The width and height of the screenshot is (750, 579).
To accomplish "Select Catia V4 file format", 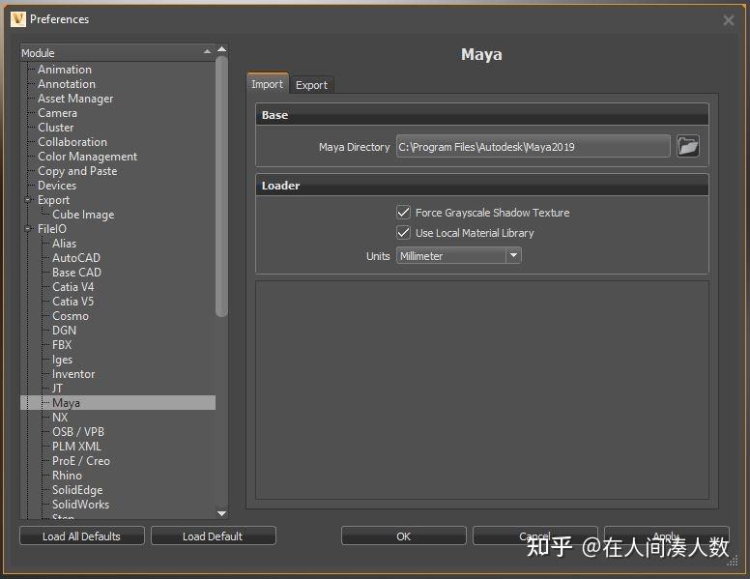I will [73, 287].
